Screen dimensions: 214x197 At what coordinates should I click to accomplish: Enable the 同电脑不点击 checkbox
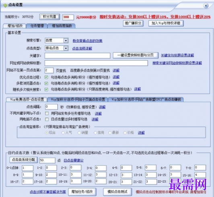coord(47,119)
